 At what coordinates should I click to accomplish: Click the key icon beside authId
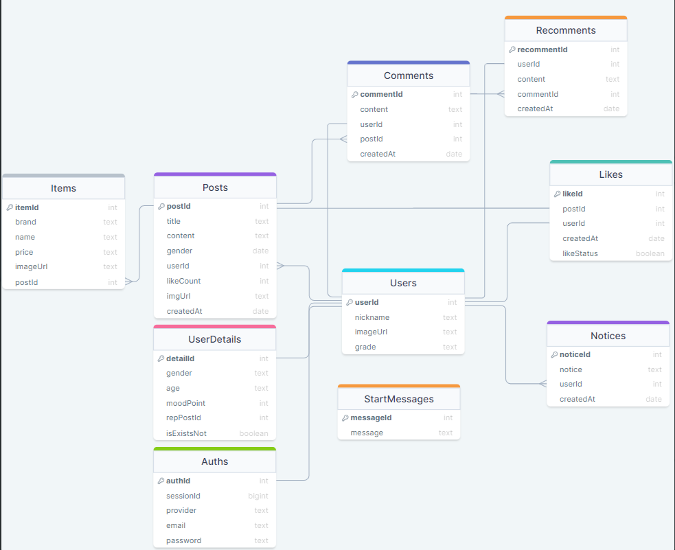coord(161,481)
